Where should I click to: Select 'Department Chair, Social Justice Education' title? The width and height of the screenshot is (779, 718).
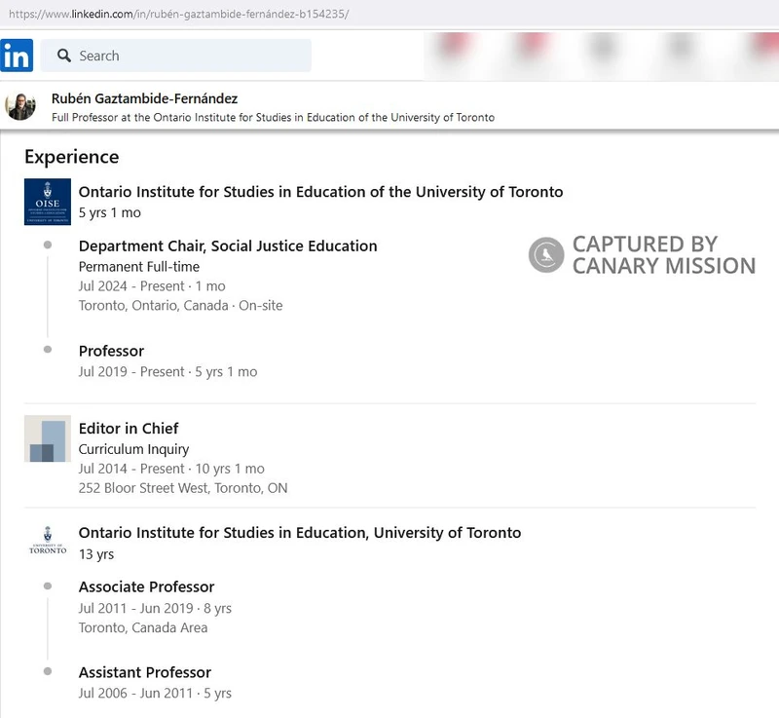click(x=228, y=246)
